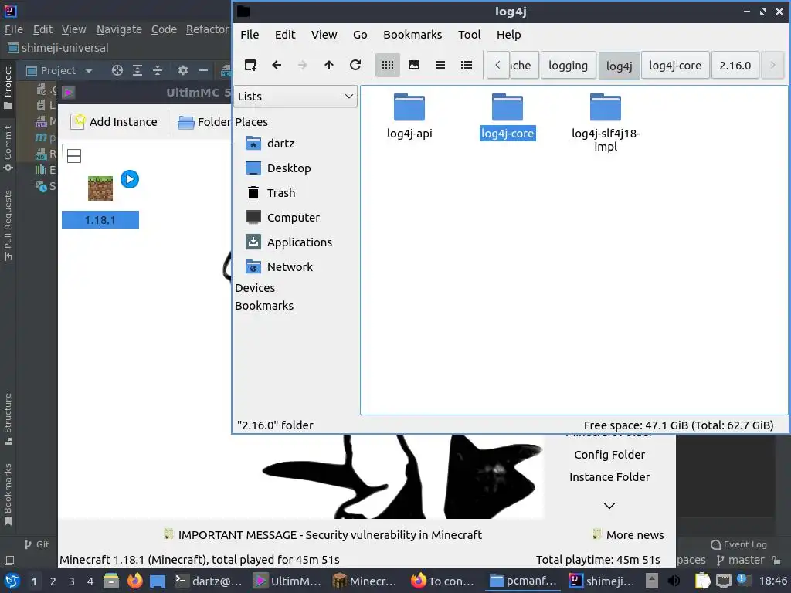Go to the 2.16.0 path segment
The image size is (791, 593).
click(735, 66)
